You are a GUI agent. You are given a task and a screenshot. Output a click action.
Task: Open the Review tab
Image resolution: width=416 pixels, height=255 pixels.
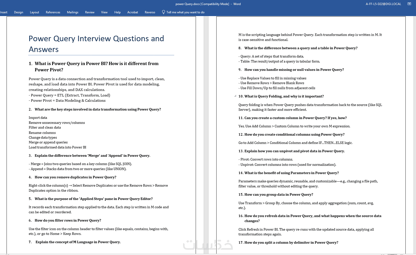(90, 12)
